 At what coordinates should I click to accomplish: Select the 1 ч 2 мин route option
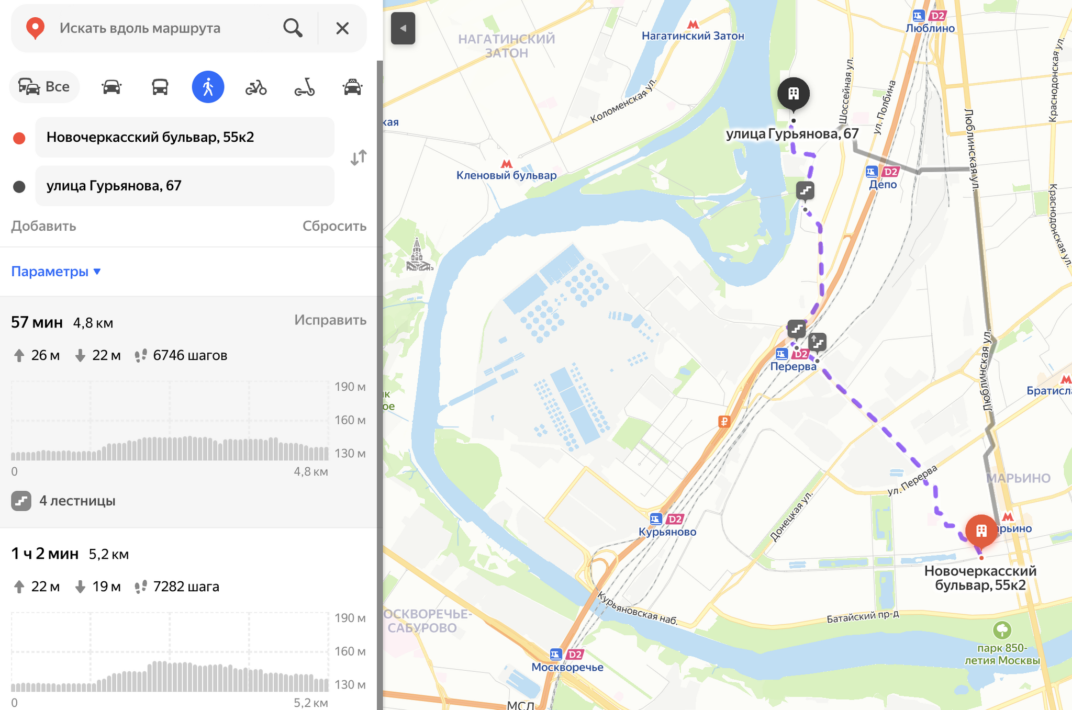click(x=45, y=554)
